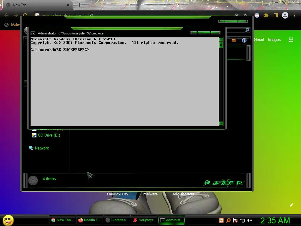This screenshot has width=301, height=226.
Task: Open the Souptoys taskbar button
Action: pos(143,220)
